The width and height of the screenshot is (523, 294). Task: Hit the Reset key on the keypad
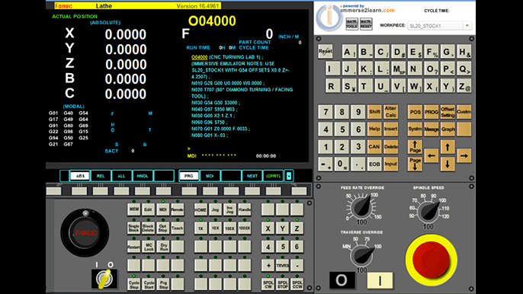326,51
